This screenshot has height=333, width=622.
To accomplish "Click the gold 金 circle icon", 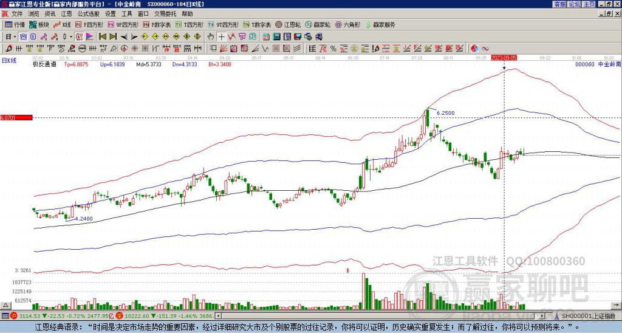I will click(x=354, y=49).
